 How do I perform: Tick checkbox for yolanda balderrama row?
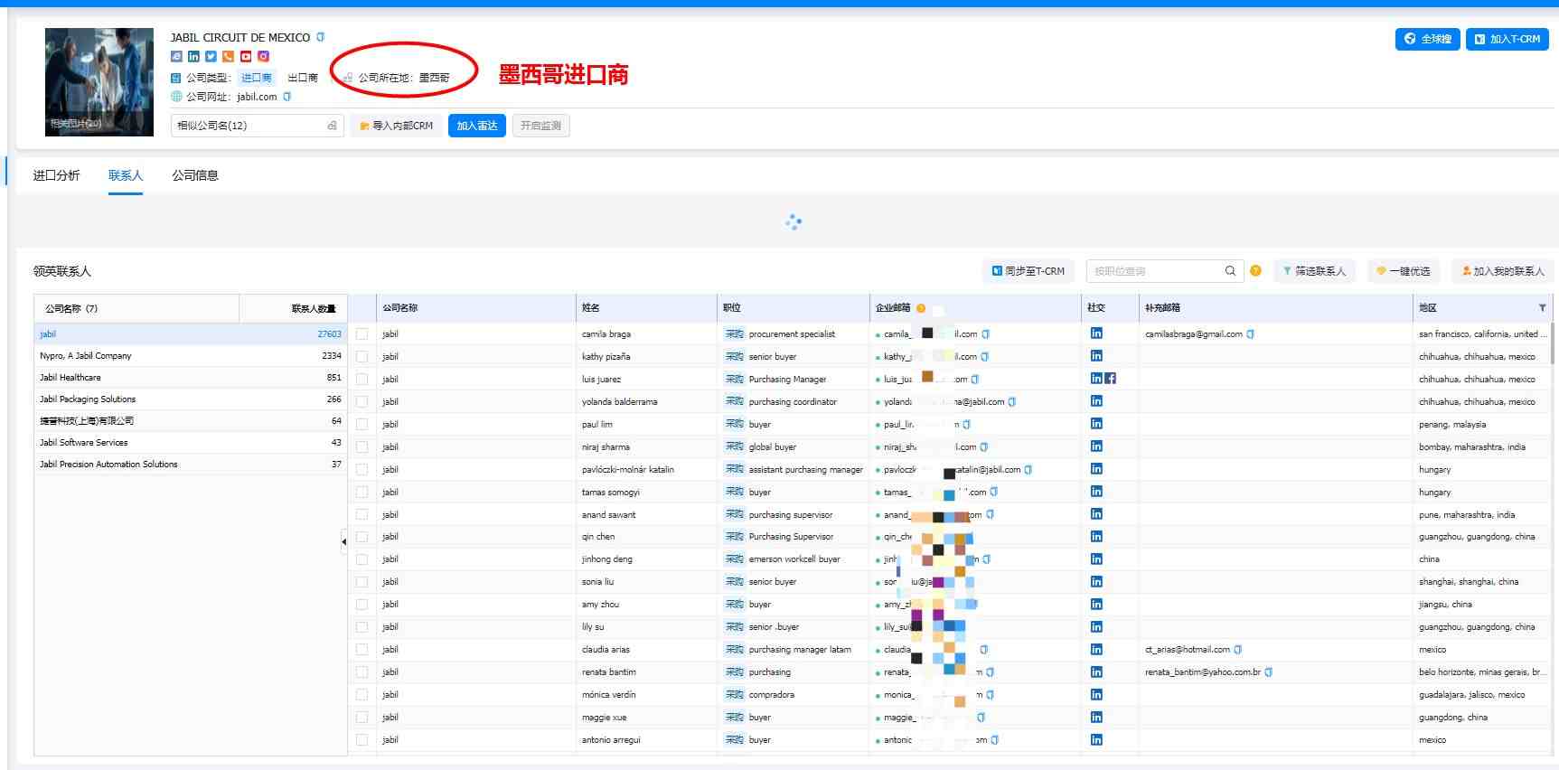362,402
